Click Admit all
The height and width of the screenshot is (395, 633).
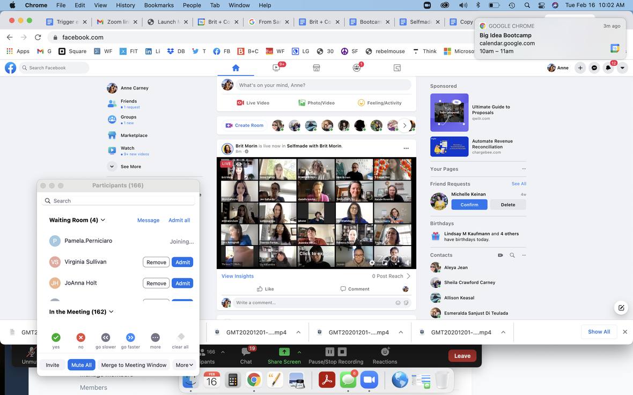179,220
